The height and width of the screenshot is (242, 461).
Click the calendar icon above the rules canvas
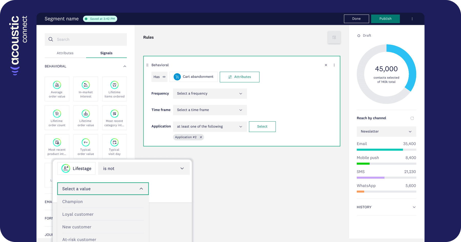pyautogui.click(x=334, y=37)
